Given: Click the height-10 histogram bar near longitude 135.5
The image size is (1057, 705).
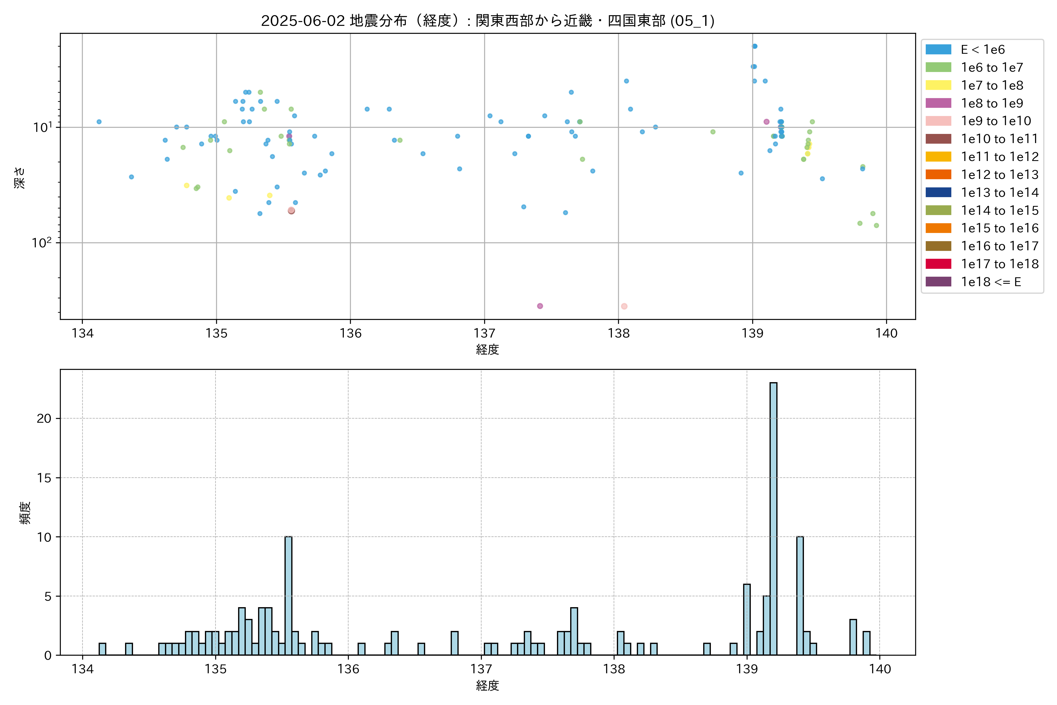Looking at the screenshot, I should 289,596.
